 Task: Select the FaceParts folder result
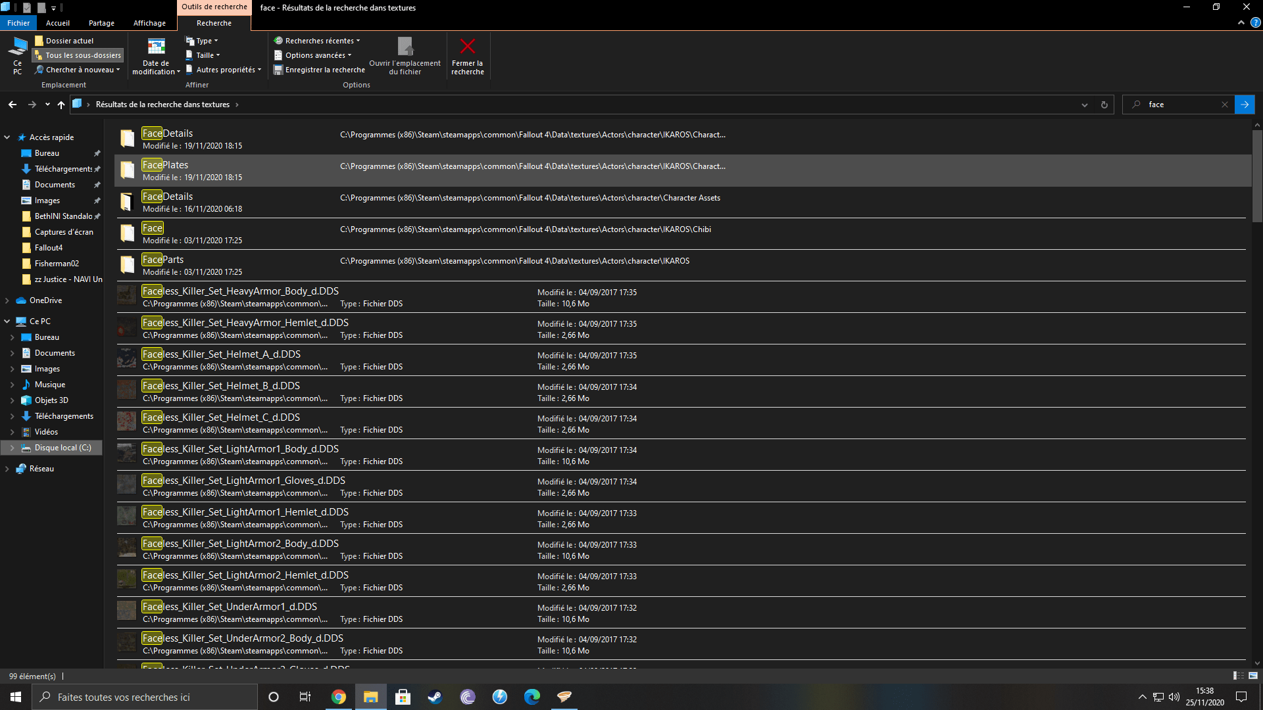pyautogui.click(x=681, y=266)
